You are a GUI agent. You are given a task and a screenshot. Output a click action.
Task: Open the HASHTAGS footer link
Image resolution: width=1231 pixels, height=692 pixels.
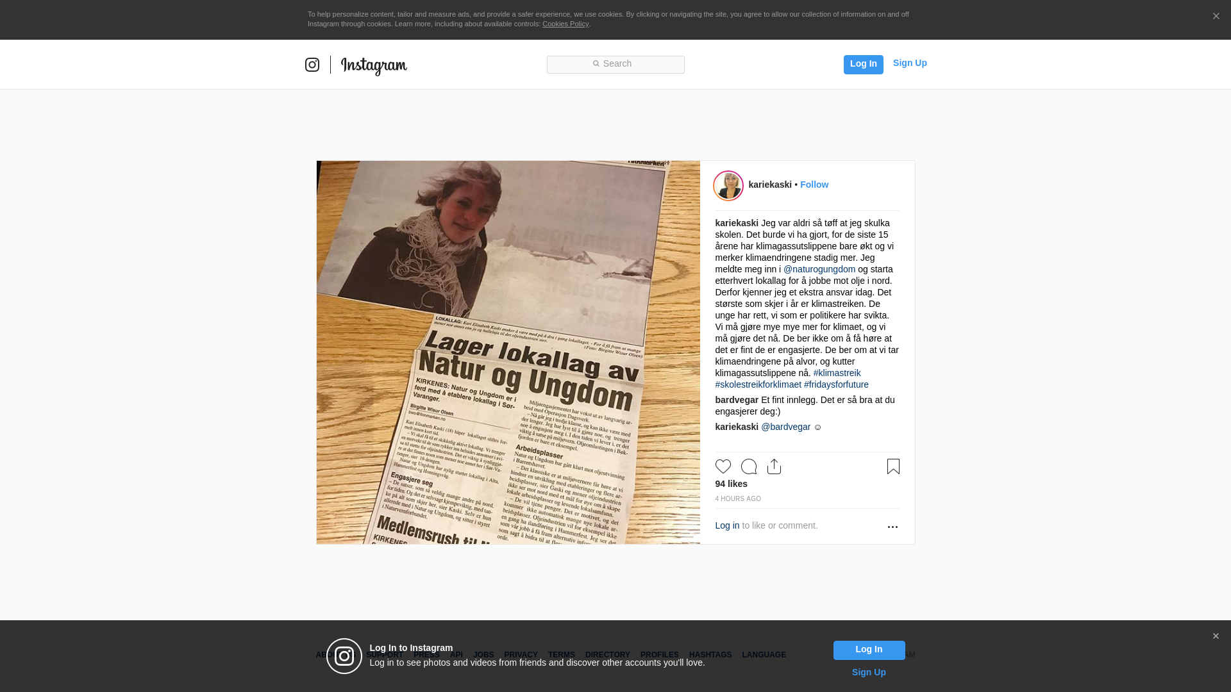pyautogui.click(x=710, y=655)
